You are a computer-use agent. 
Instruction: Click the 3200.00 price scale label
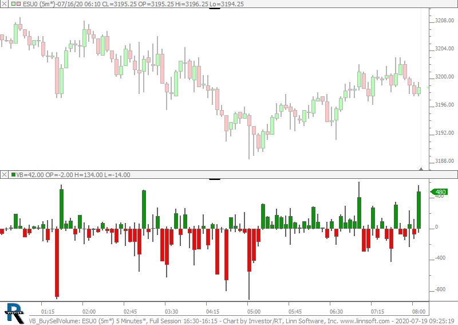[445, 77]
